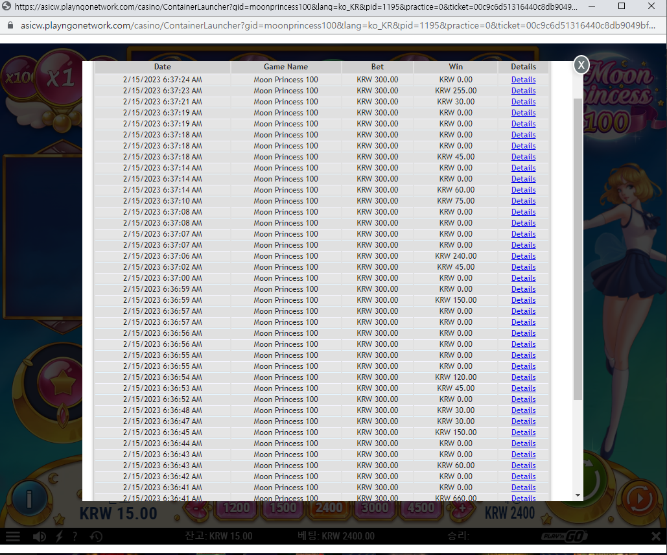
Task: Open the hamburger menu in bottom bar
Action: 13,536
